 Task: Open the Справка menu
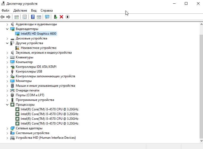tap(47, 11)
